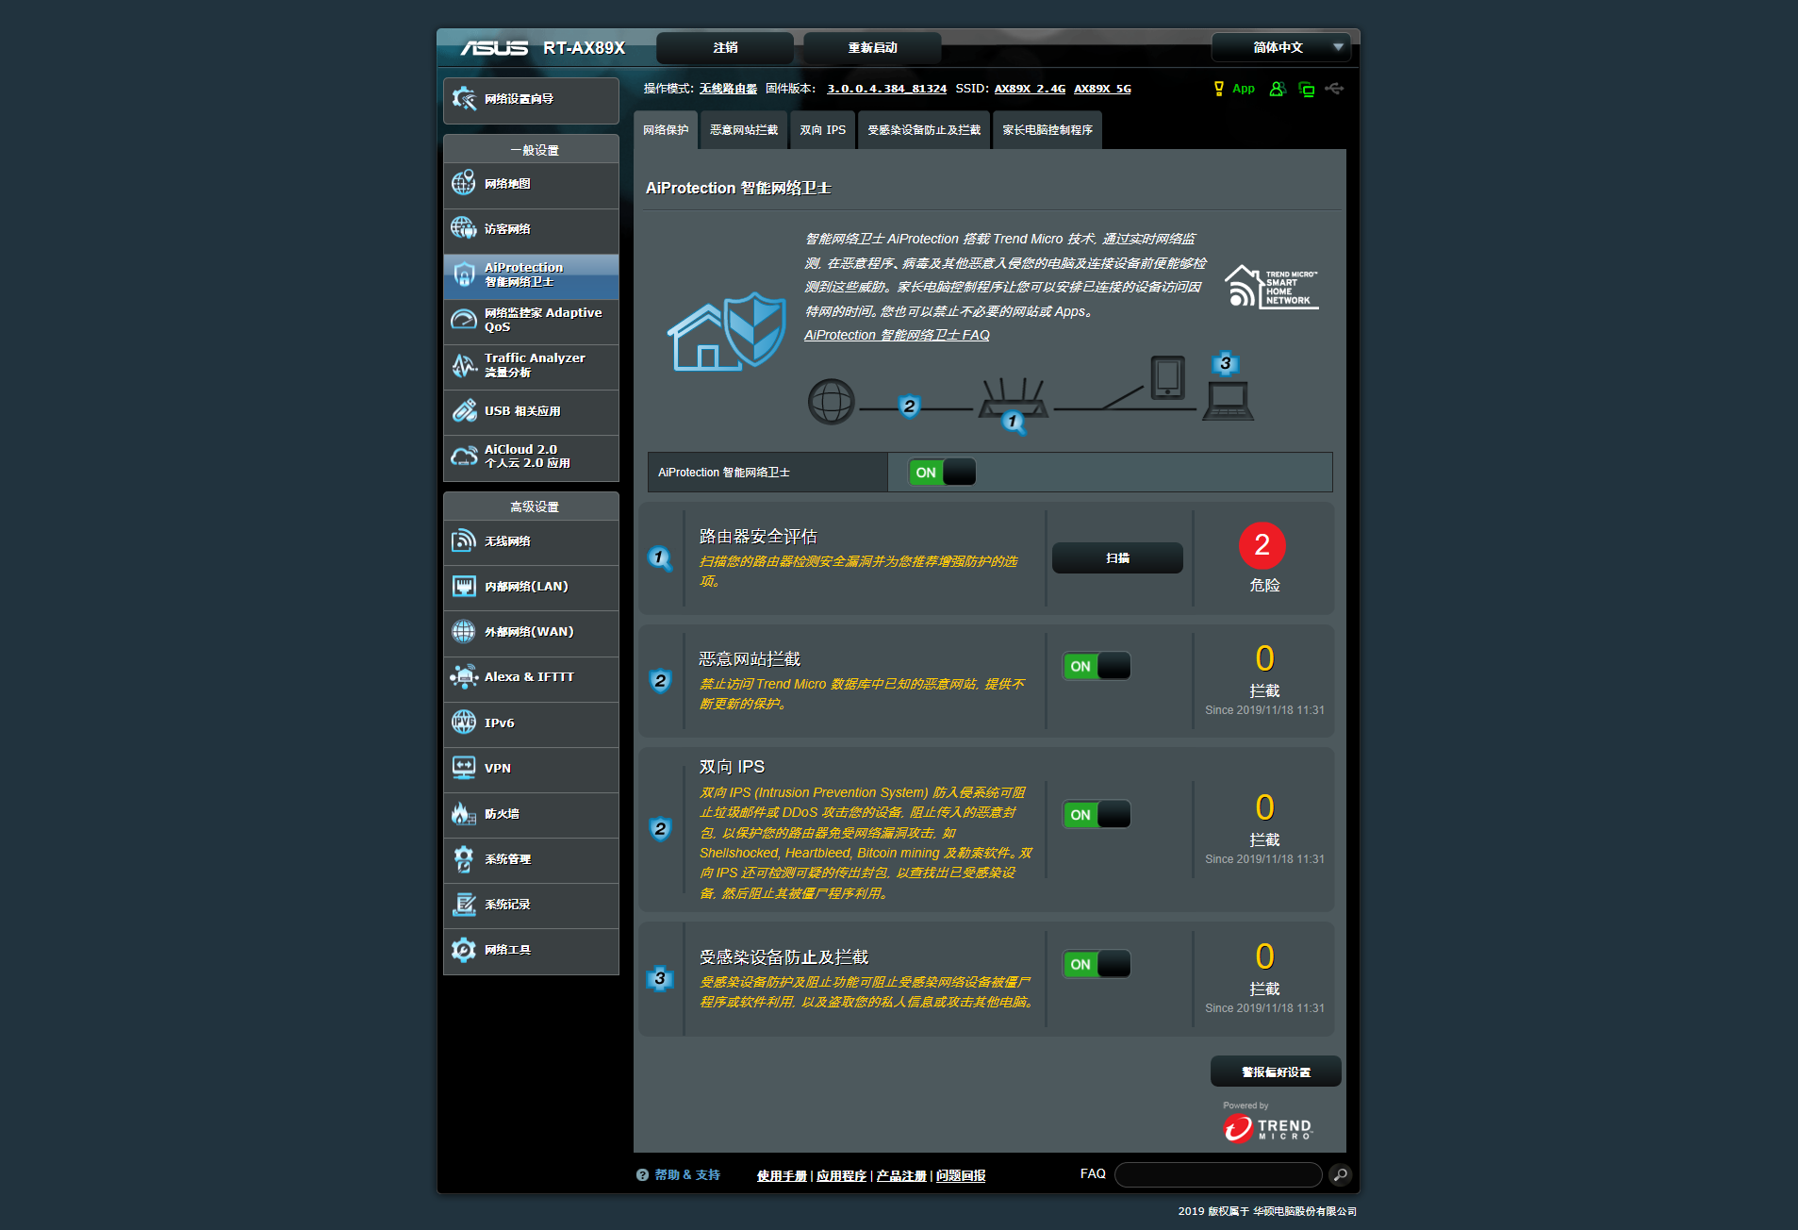Viewport: 1798px width, 1230px height.
Task: Click the 无线网络 wireless icon
Action: click(x=463, y=540)
